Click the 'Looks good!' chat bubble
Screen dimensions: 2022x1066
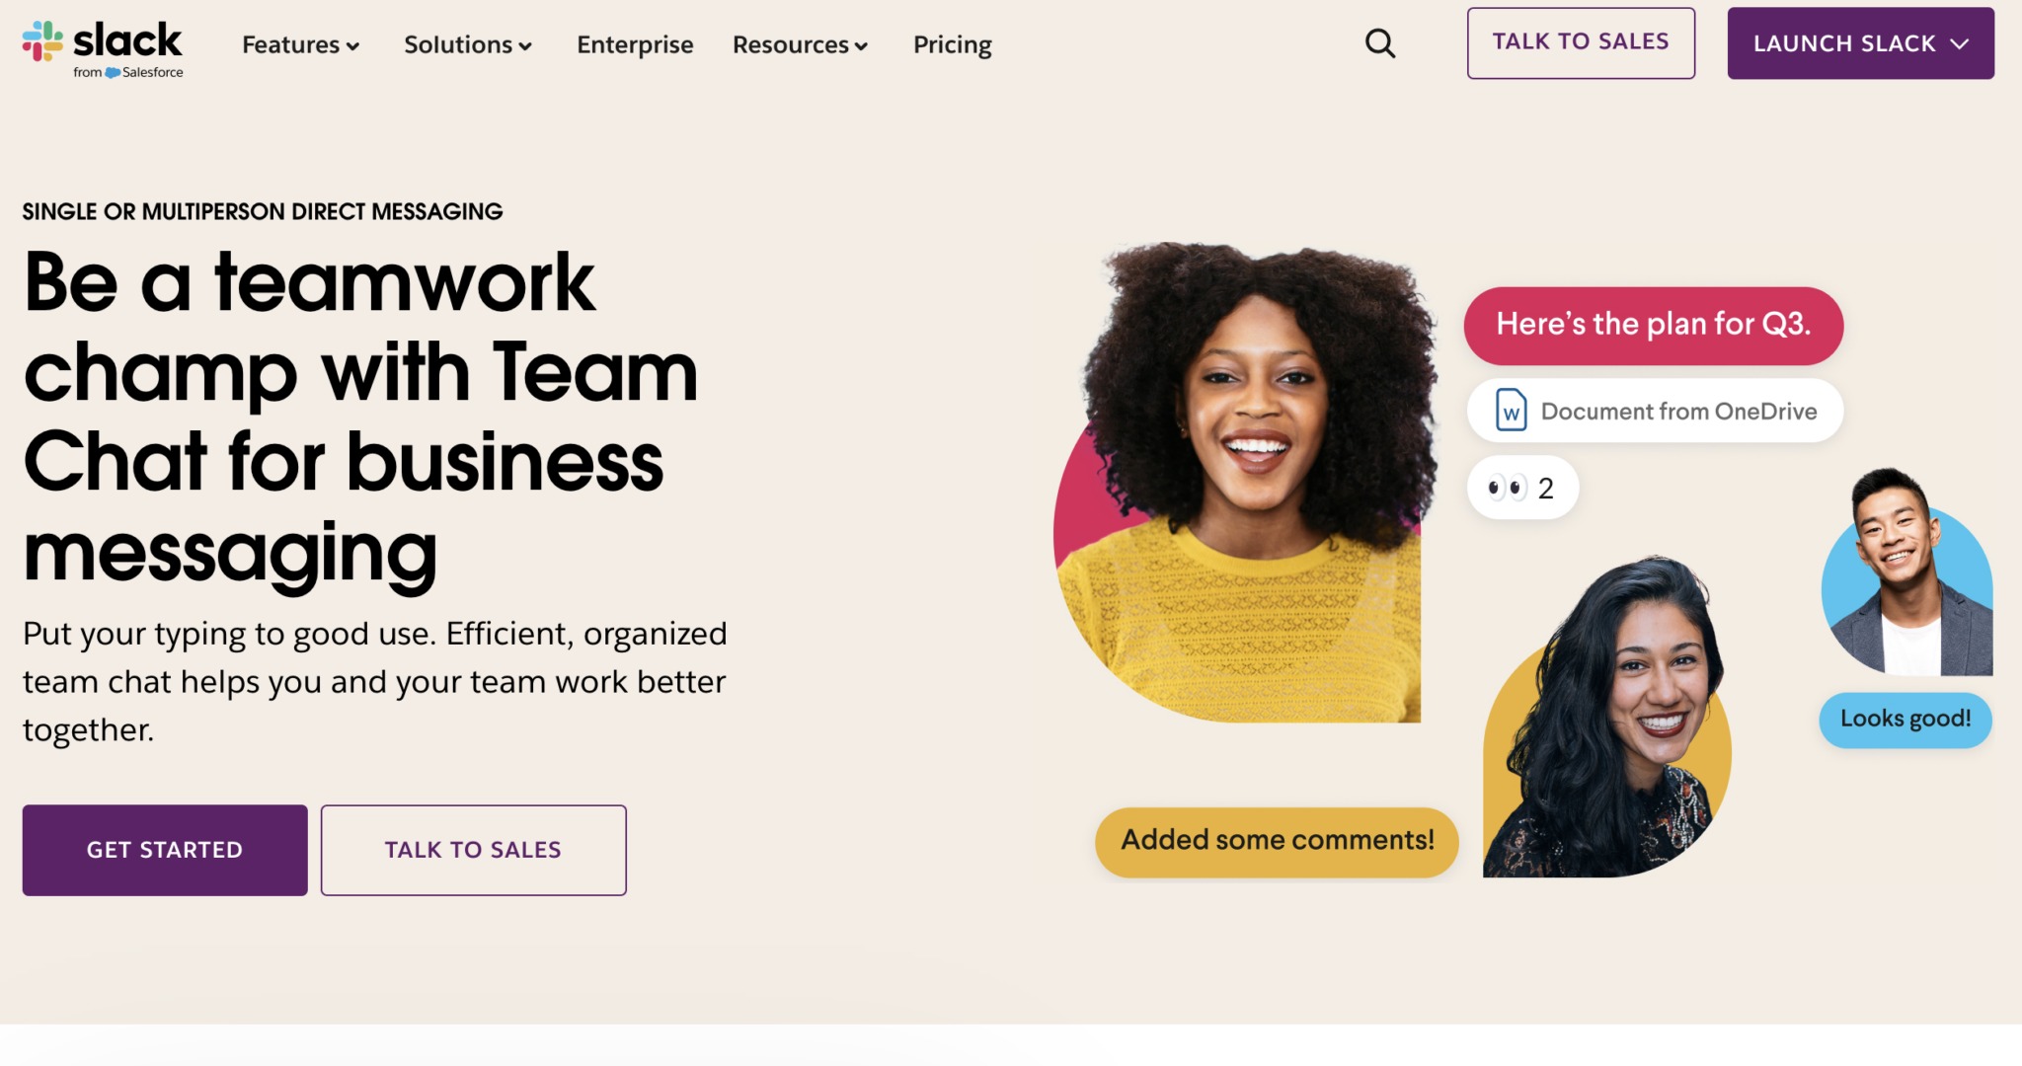(1905, 720)
